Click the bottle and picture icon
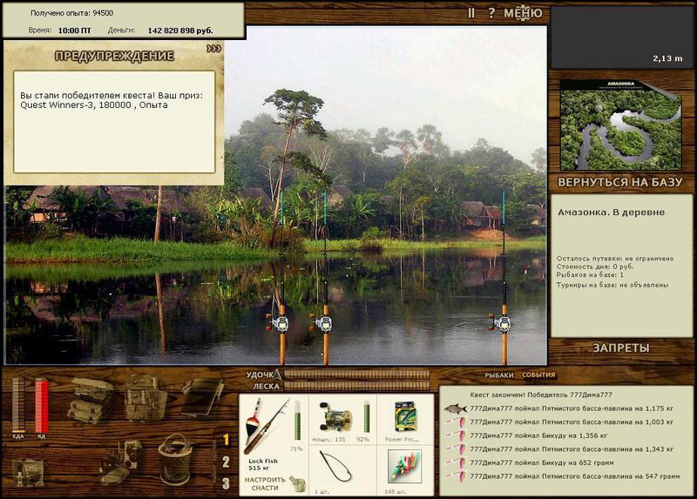The image size is (697, 499). point(29,472)
